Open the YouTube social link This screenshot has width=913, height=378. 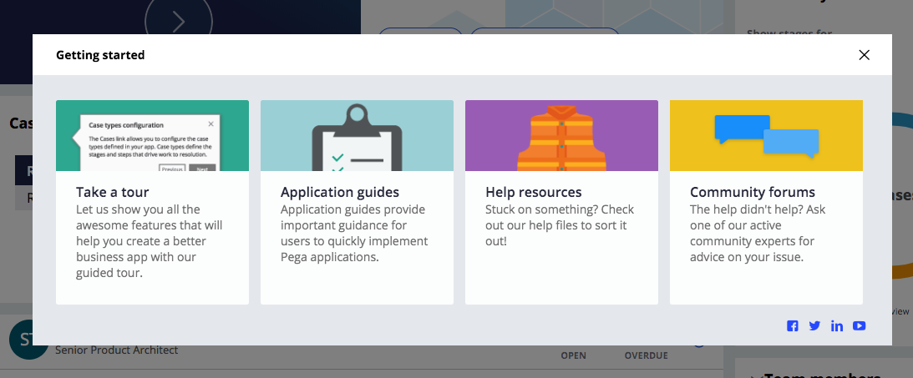point(859,326)
